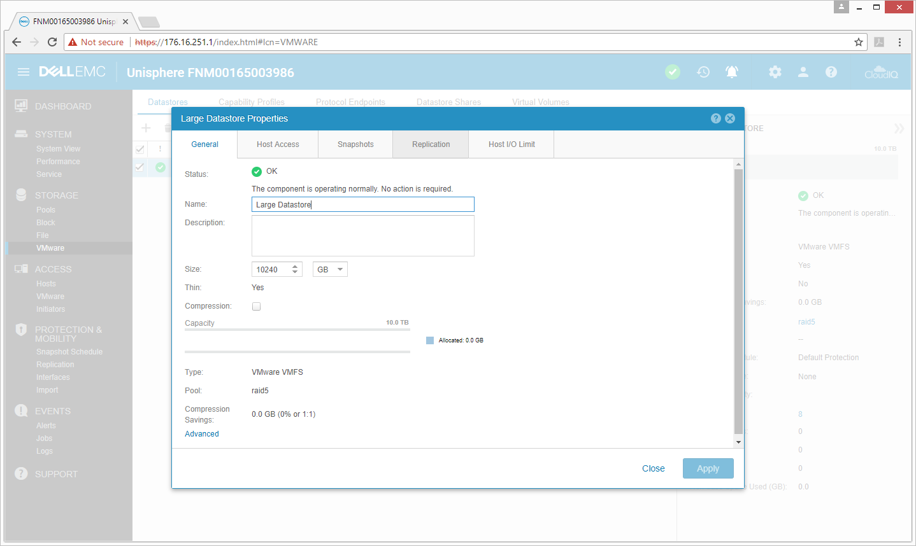916x546 pixels.
Task: Expand the Advanced section
Action: tap(202, 434)
